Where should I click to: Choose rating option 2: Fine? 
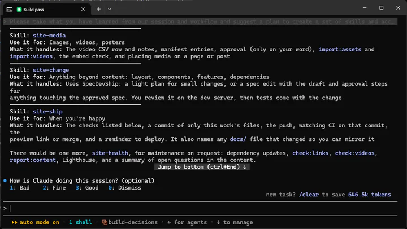click(54, 188)
